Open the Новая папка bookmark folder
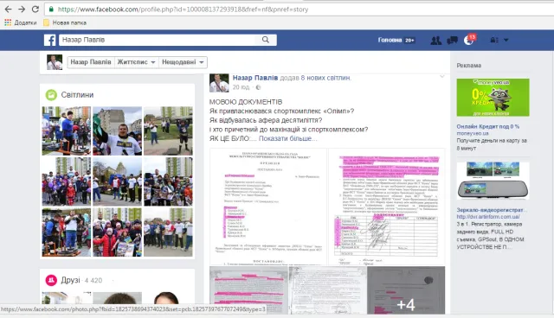This screenshot has height=318, width=554. (x=65, y=22)
